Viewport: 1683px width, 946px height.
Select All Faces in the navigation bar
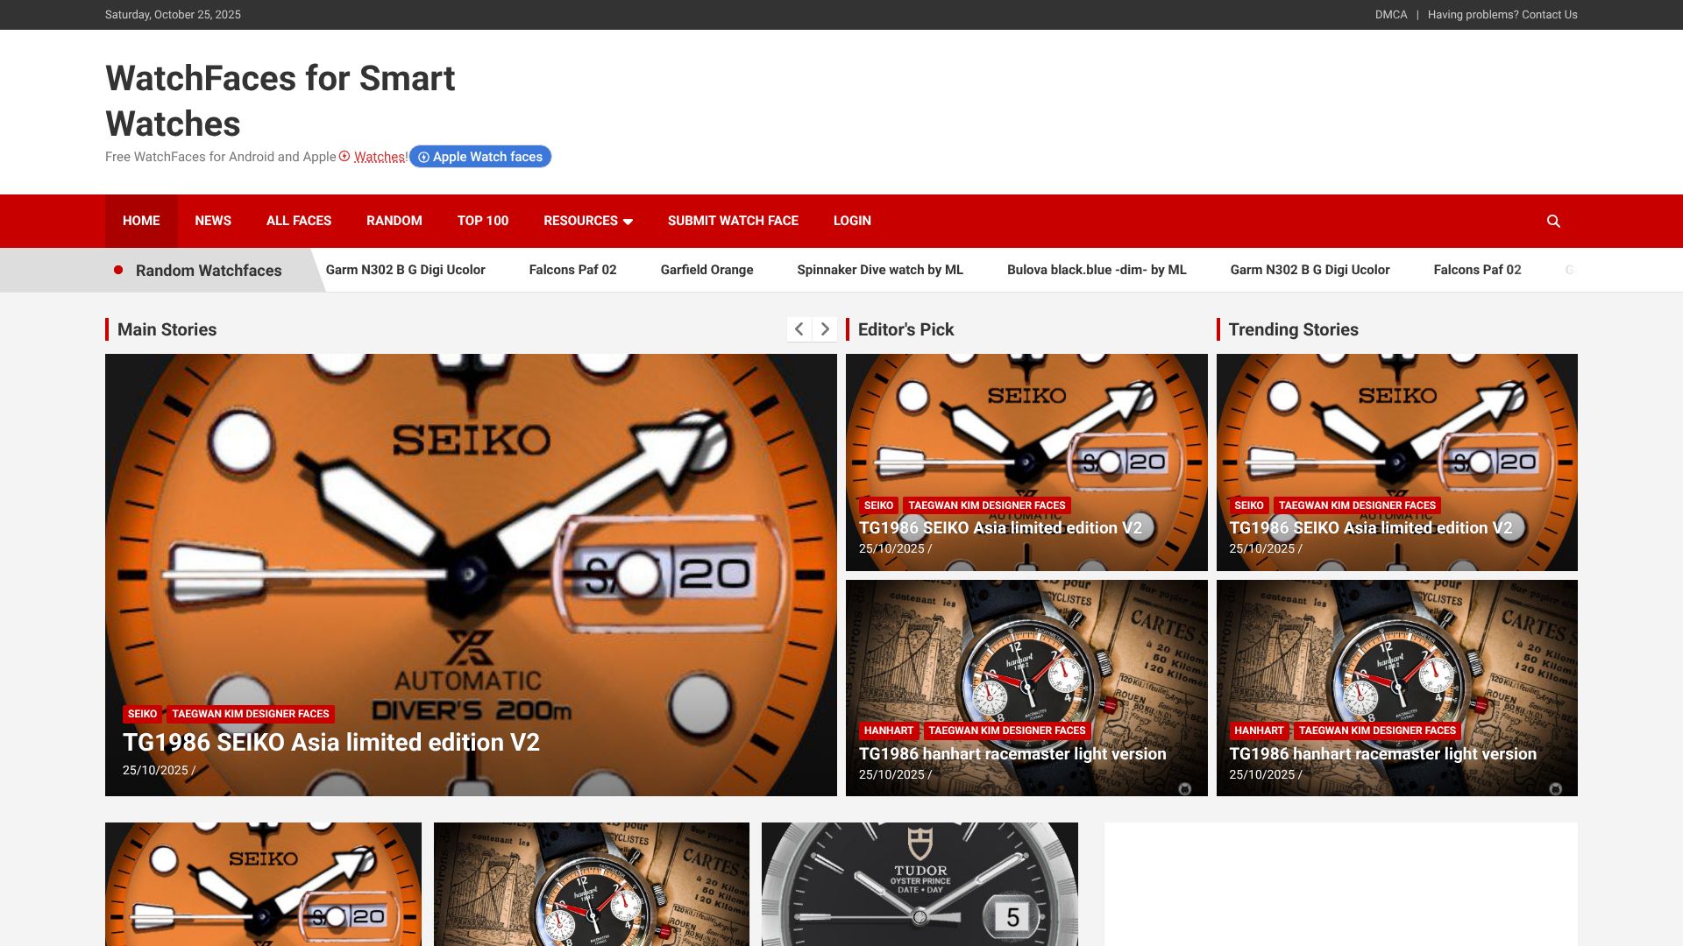tap(299, 221)
